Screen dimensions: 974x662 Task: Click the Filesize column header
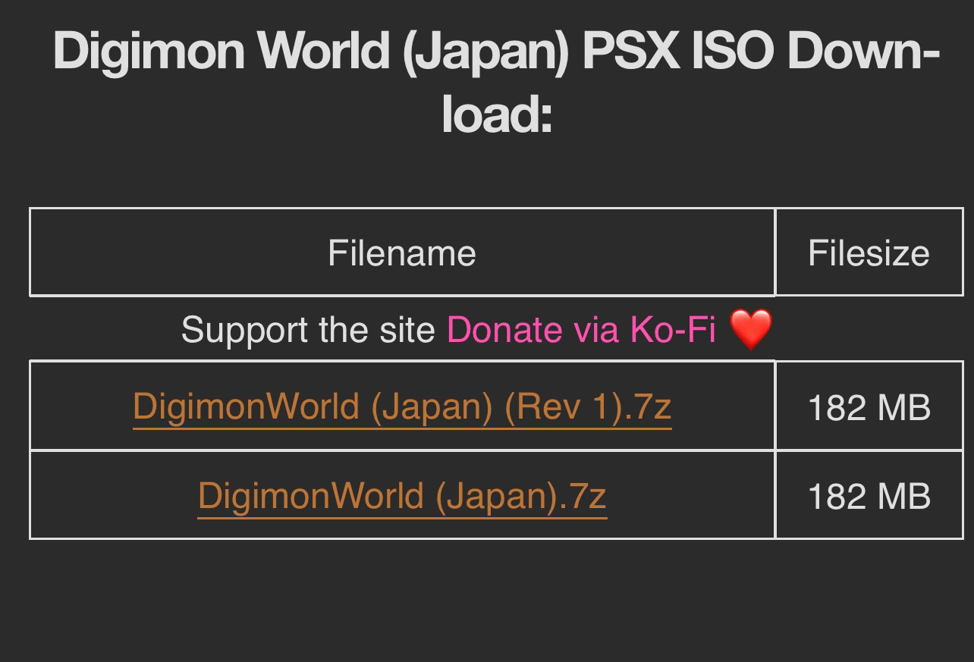click(x=869, y=252)
